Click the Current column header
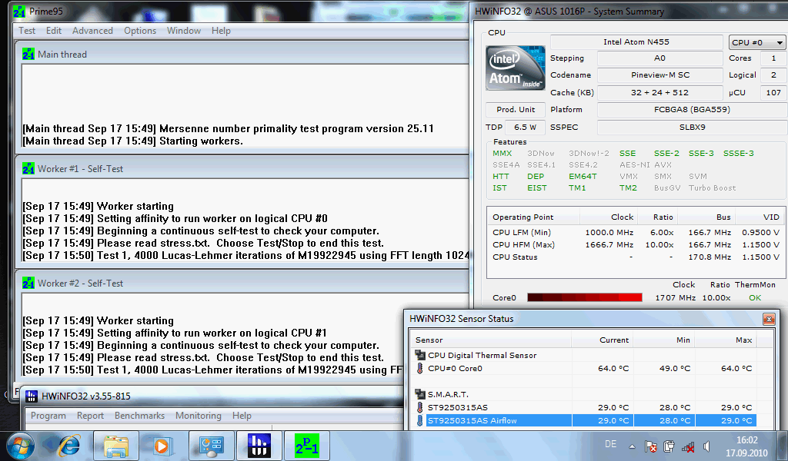 (x=602, y=340)
